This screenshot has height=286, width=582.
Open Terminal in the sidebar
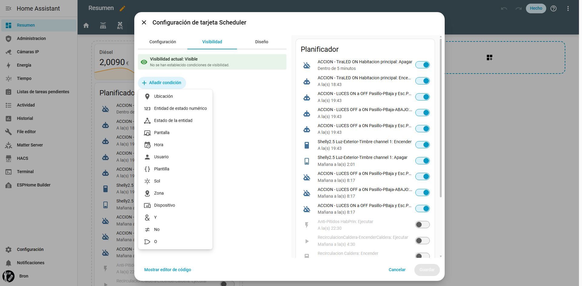coord(39,172)
